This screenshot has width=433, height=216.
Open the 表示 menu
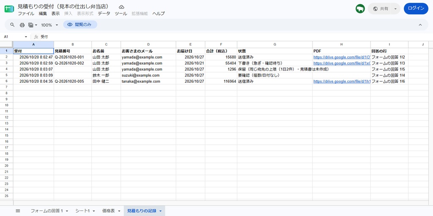55,13
